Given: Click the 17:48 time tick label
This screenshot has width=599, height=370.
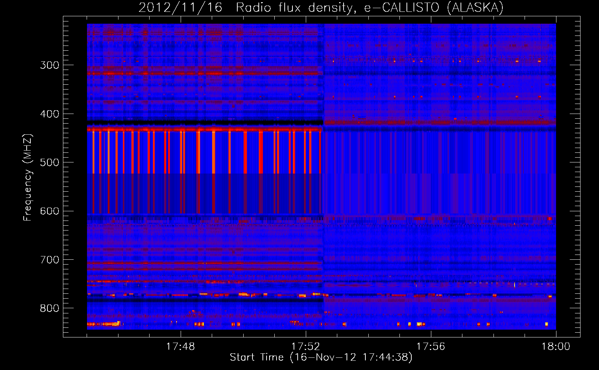Looking at the screenshot, I should (x=181, y=347).
